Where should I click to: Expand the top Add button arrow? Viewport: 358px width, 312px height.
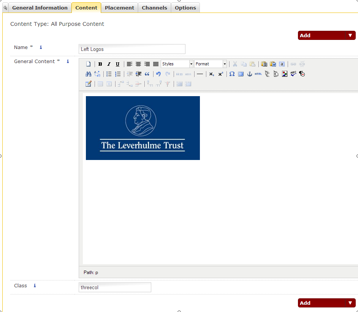coord(350,35)
